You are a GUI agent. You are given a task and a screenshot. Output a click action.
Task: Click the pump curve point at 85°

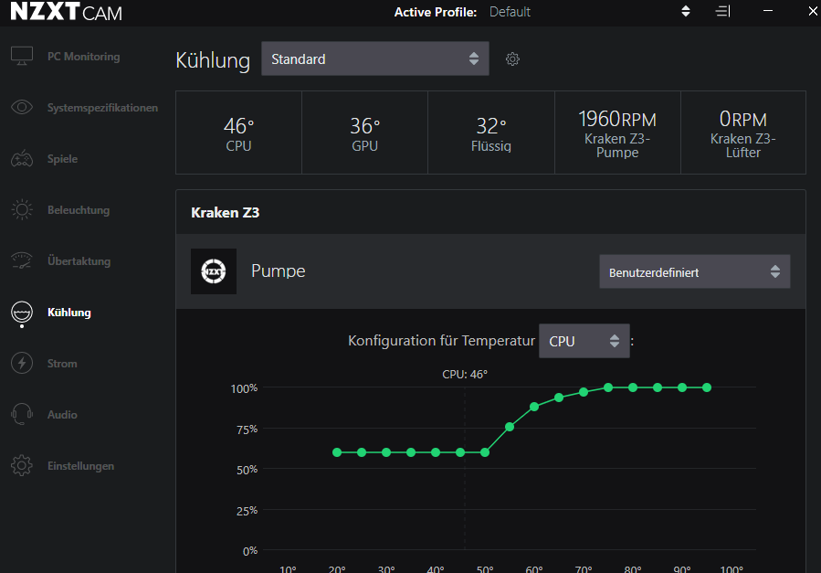coord(658,387)
